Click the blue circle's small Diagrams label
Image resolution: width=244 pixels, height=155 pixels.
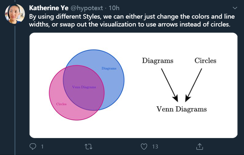(x=109, y=68)
